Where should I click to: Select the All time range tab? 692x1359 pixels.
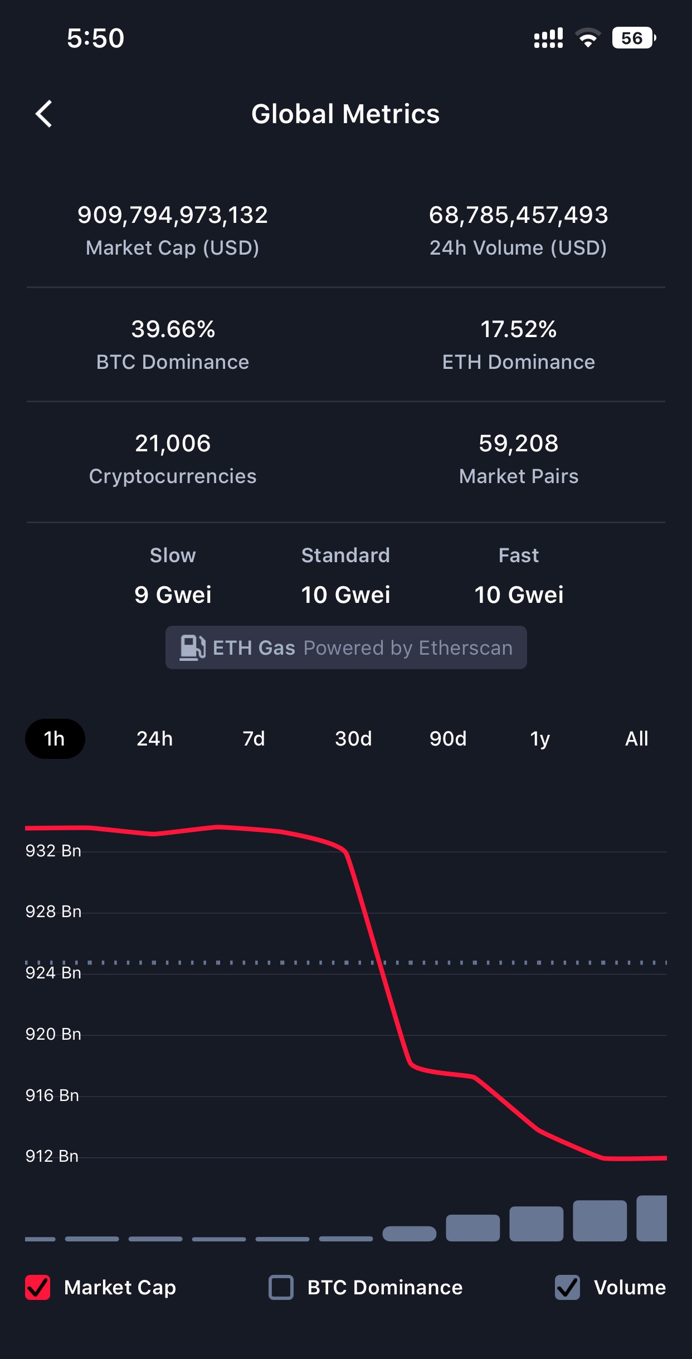coord(637,739)
